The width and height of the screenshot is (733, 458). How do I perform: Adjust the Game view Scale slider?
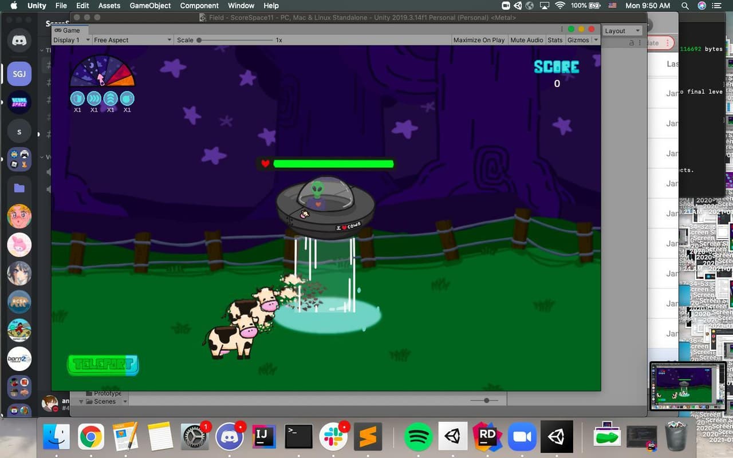pos(235,40)
